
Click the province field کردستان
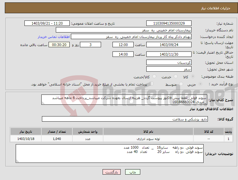(169, 62)
